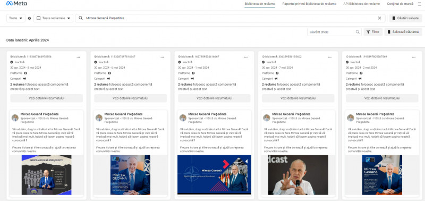The height and width of the screenshot is (201, 425).
Task: Switch to Raportul privind Biblioteca de reclame tab
Action: click(309, 4)
